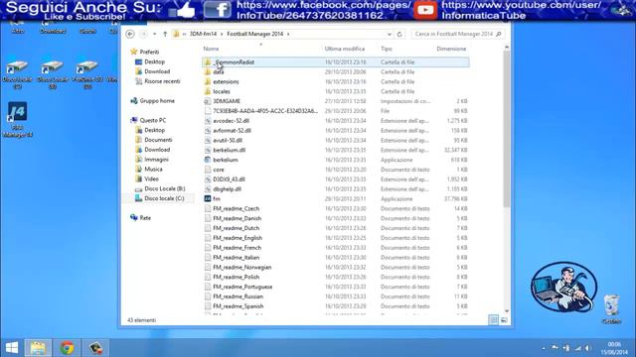
Task: Open Questo PC in navigation pane
Action: [152, 120]
